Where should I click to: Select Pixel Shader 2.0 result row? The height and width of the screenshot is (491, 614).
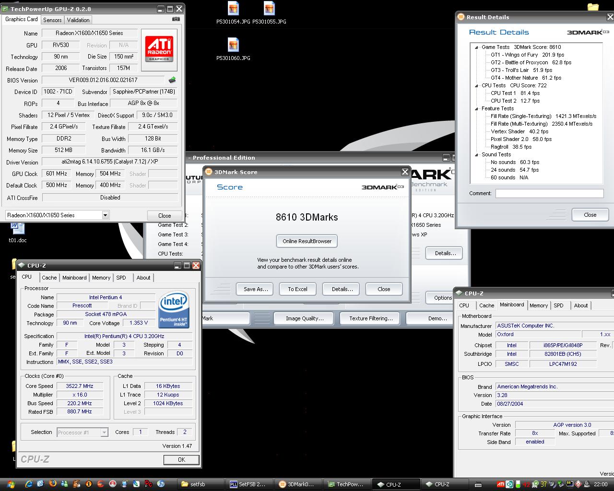(521, 139)
